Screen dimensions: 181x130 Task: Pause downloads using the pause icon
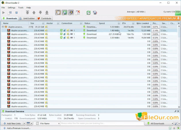[10, 13]
